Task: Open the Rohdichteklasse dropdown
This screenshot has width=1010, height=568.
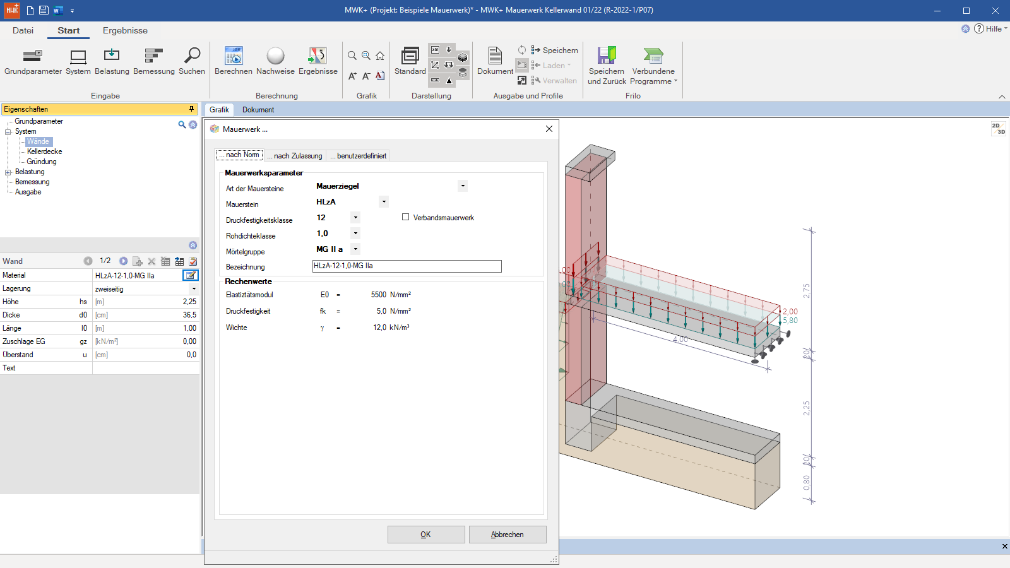Action: pyautogui.click(x=355, y=234)
